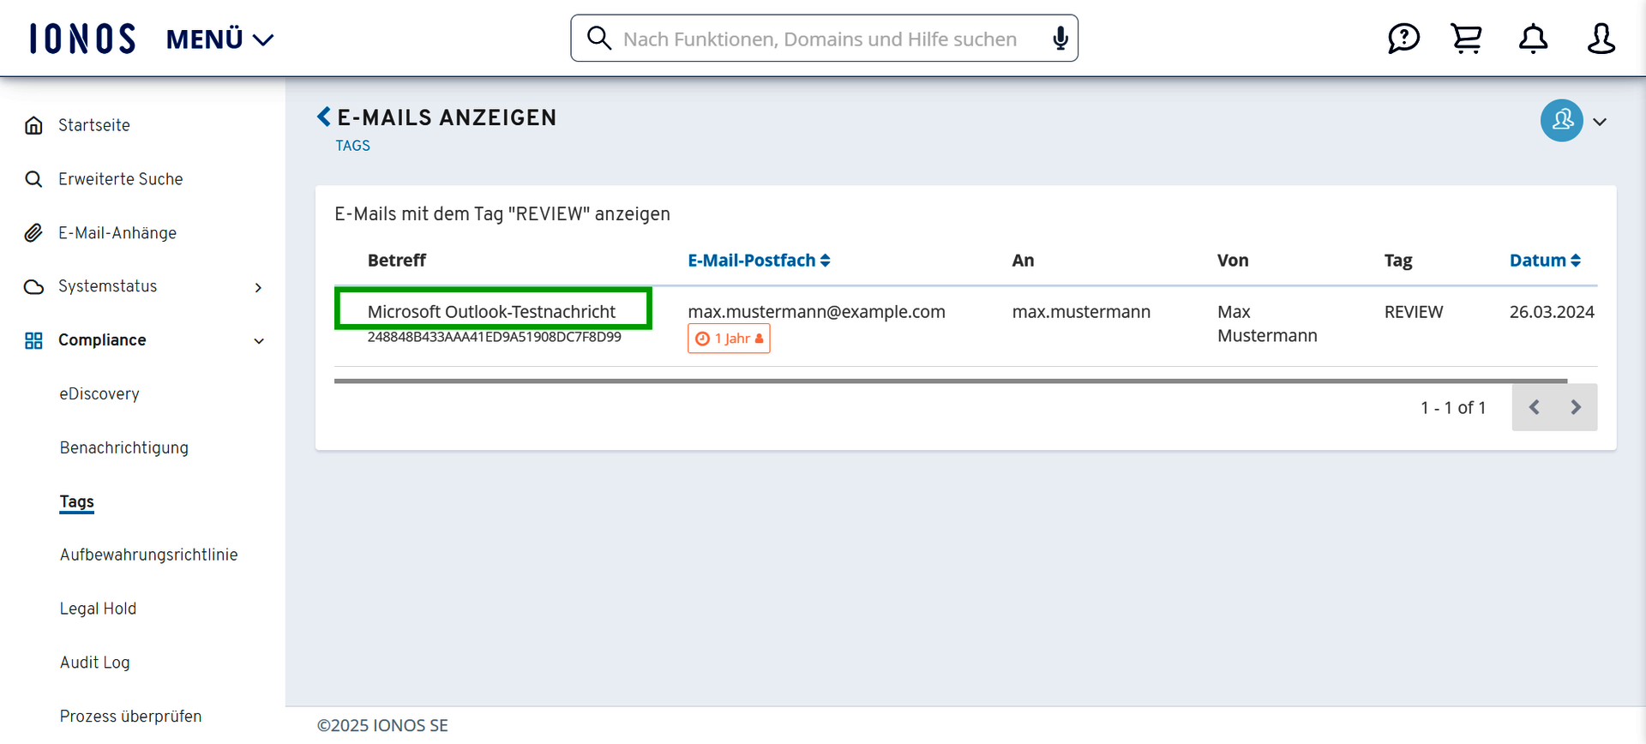Sort by Datum column

(x=1545, y=261)
